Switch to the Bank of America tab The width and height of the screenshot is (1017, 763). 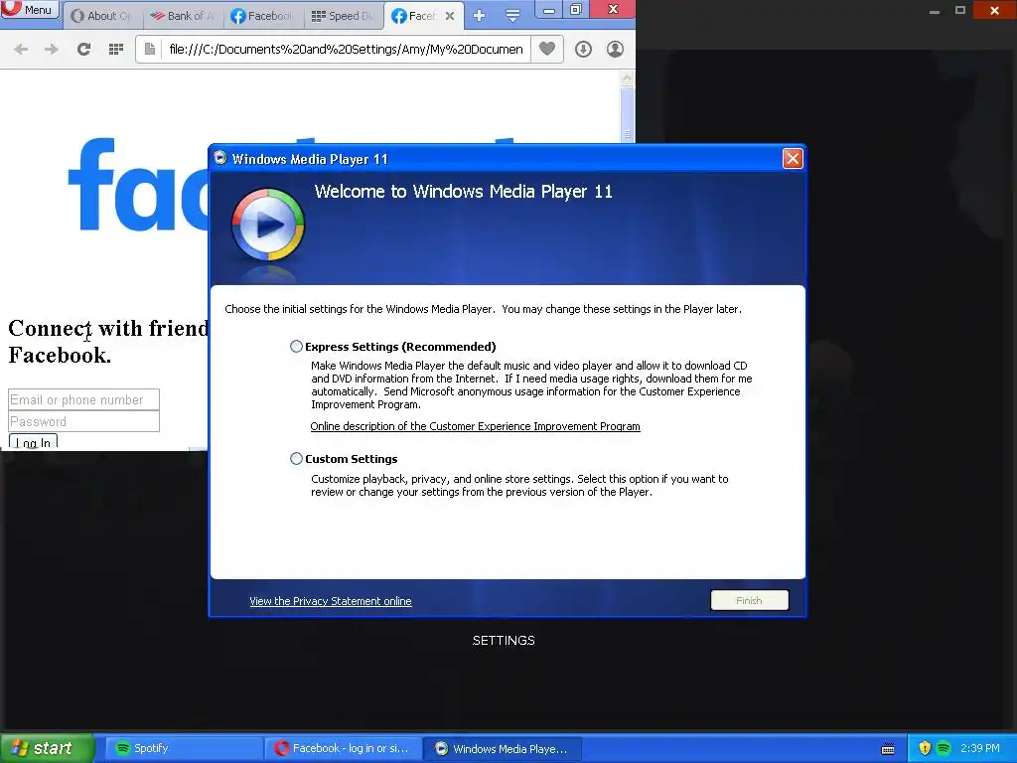(183, 16)
